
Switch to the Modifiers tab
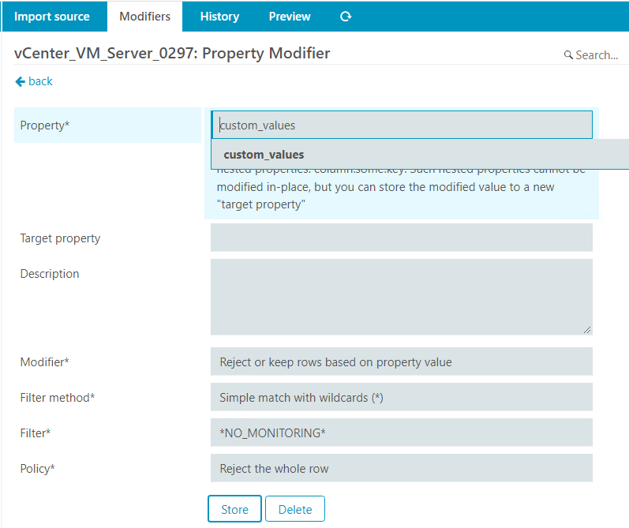pos(144,17)
